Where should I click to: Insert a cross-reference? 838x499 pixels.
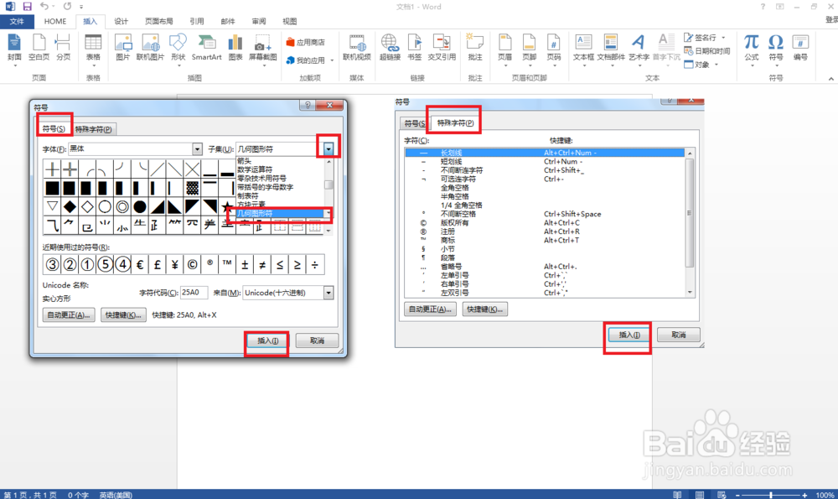[442, 48]
